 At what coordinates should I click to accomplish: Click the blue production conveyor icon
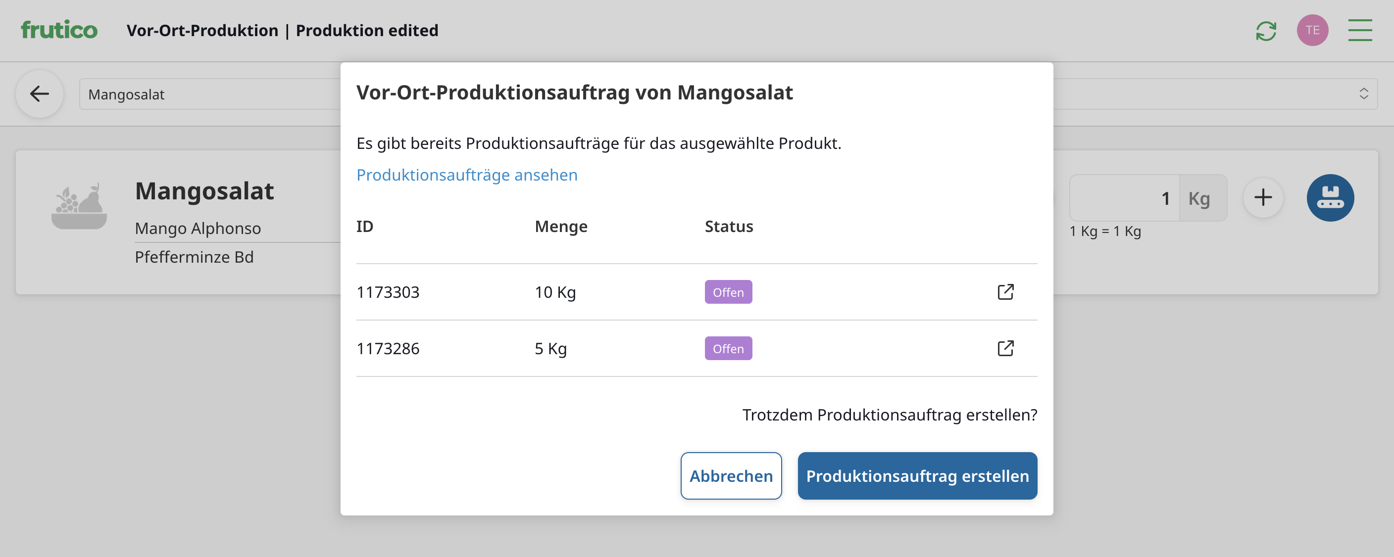[x=1330, y=198]
